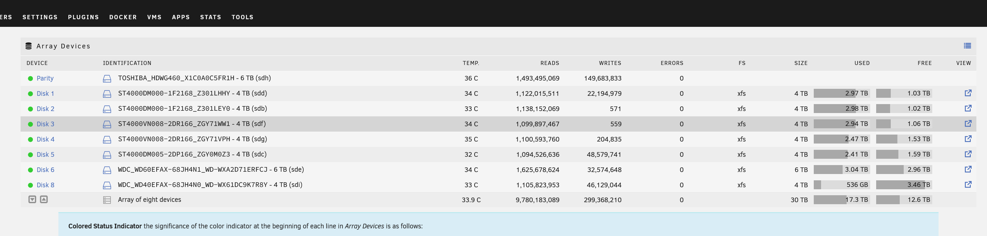987x236 pixels.
Task: Toggle the Array Devices list view icon
Action: coord(967,46)
